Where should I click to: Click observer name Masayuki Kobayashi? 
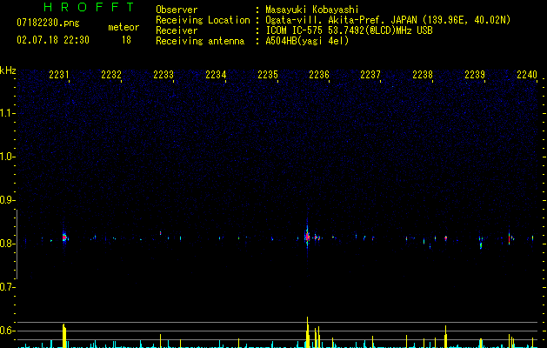click(312, 10)
